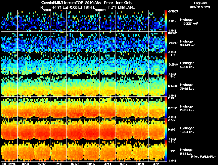Click the 'Hydrogen 13-24 keV' row label
The image size is (218, 165).
coord(187,130)
